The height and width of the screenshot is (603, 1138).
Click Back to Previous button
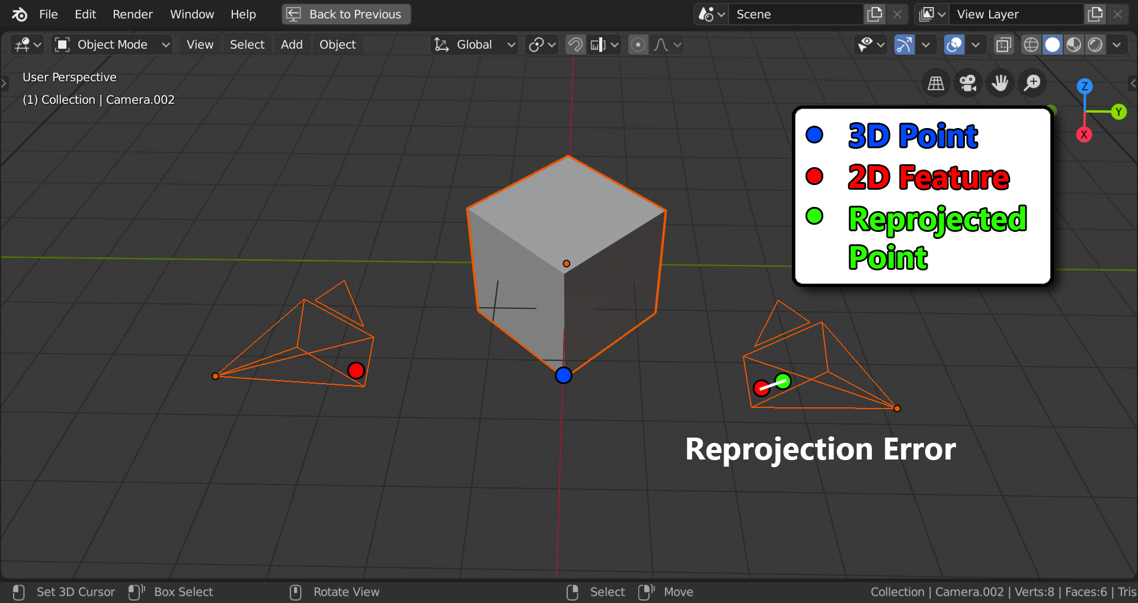click(x=346, y=14)
